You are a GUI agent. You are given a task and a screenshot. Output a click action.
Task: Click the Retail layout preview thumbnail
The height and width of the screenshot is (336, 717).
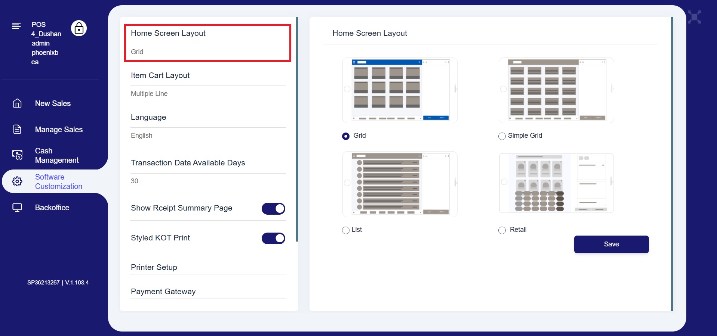click(x=556, y=183)
